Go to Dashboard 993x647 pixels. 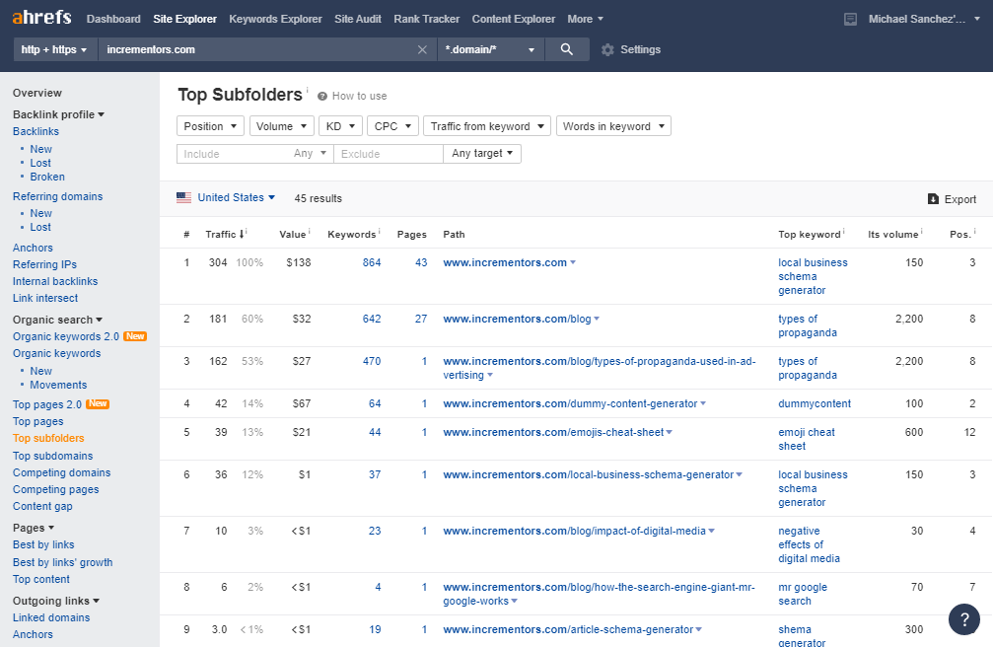pos(113,19)
